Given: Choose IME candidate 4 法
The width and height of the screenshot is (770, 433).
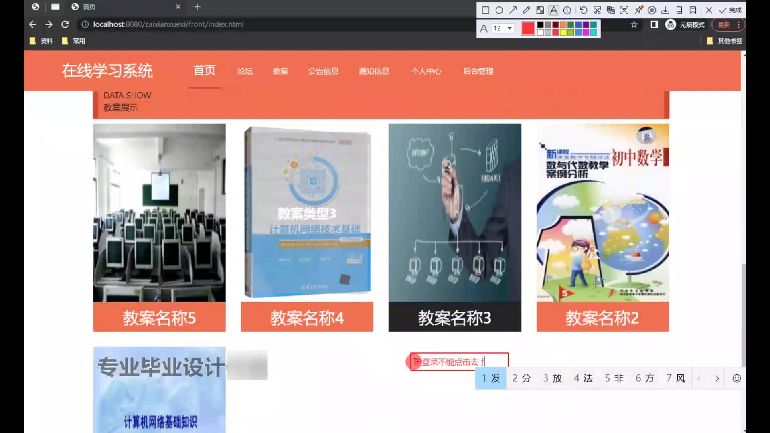Looking at the screenshot, I should (x=583, y=378).
